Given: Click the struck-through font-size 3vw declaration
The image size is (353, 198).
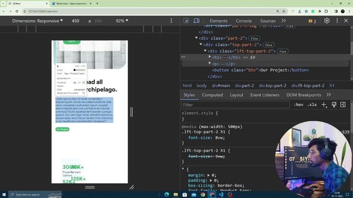Looking at the screenshot, I should click(x=206, y=156).
